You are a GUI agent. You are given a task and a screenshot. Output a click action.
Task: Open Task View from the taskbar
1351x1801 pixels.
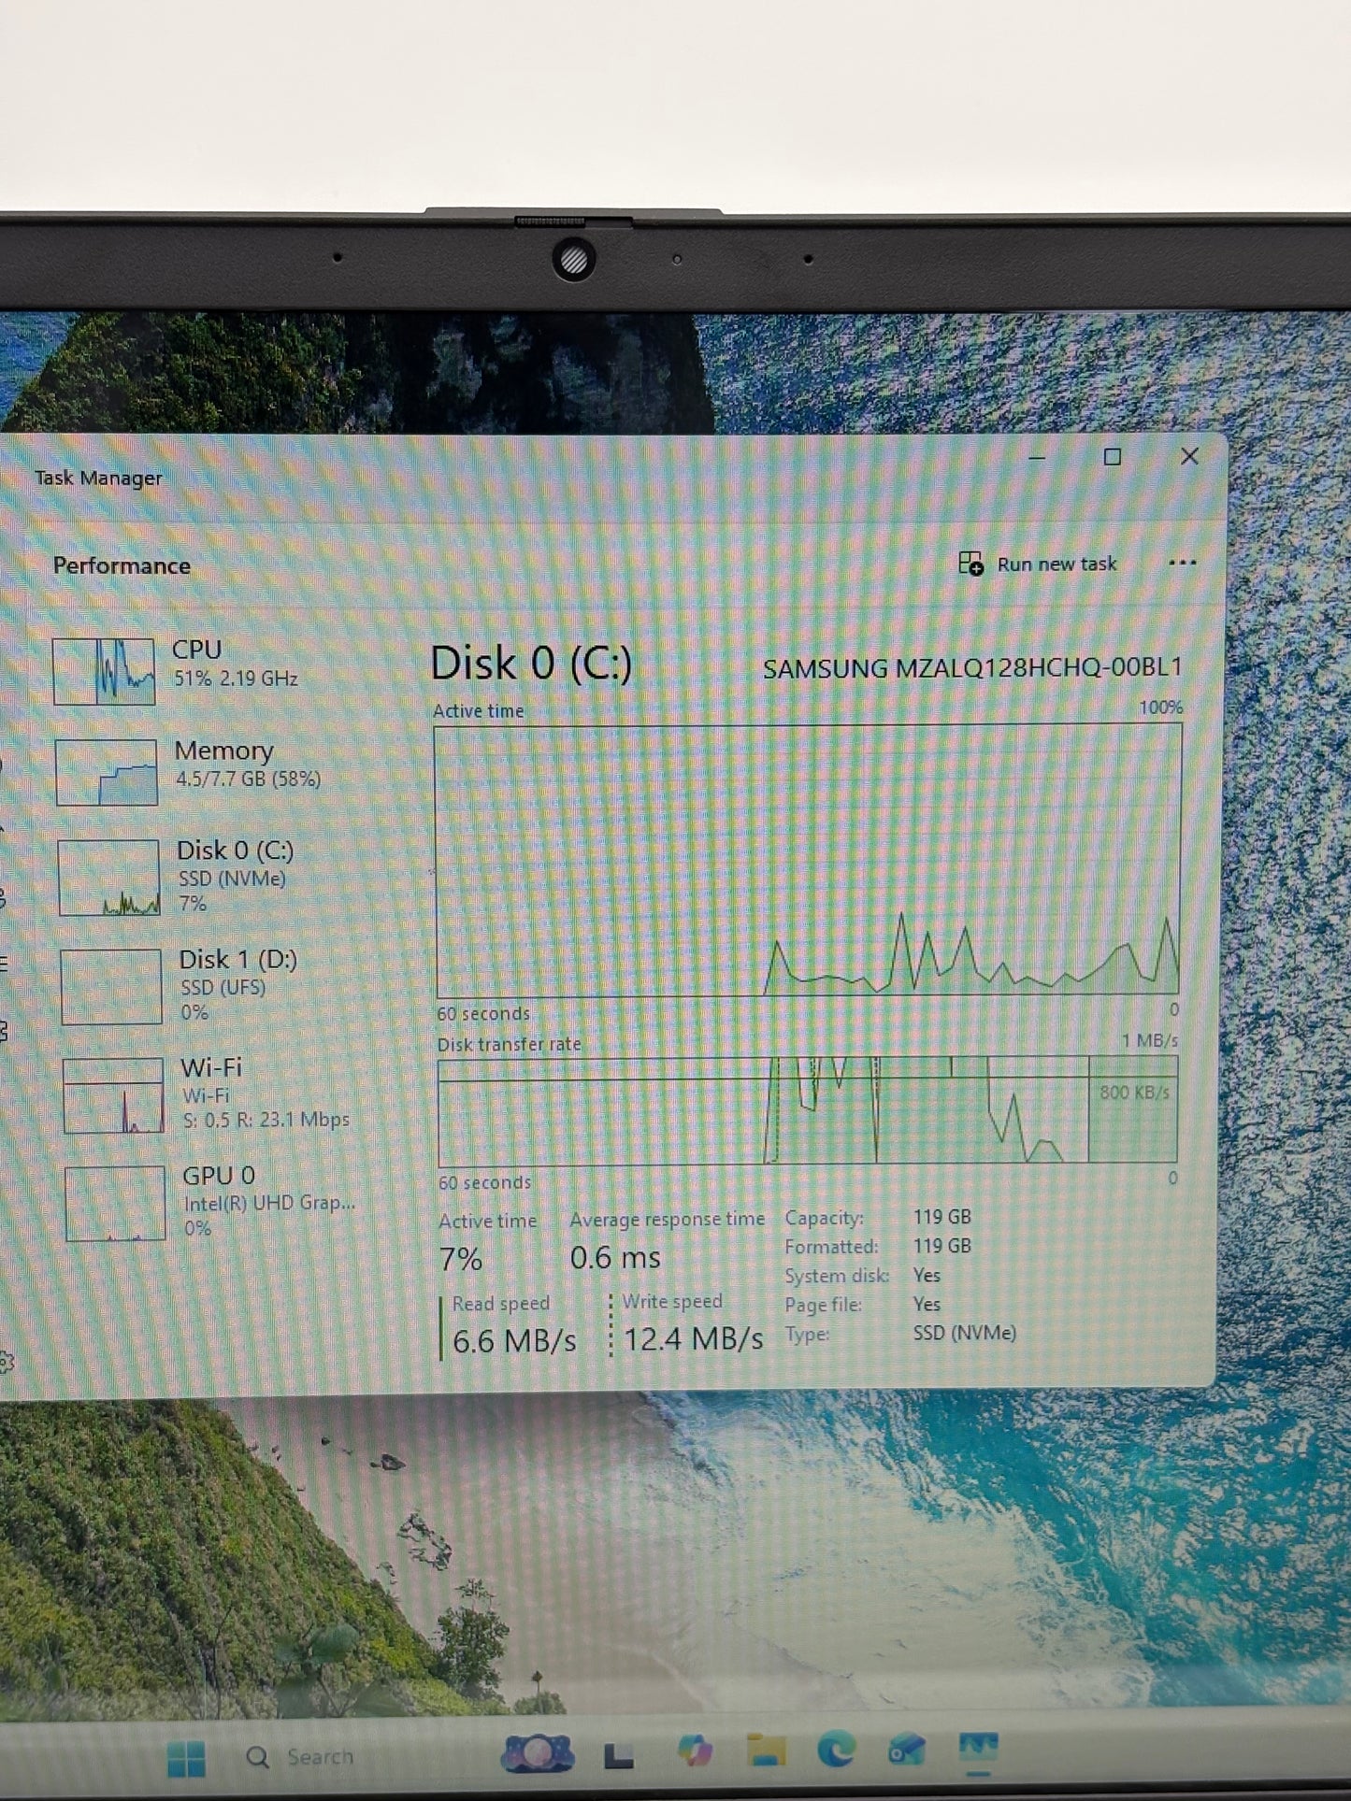(x=618, y=1757)
